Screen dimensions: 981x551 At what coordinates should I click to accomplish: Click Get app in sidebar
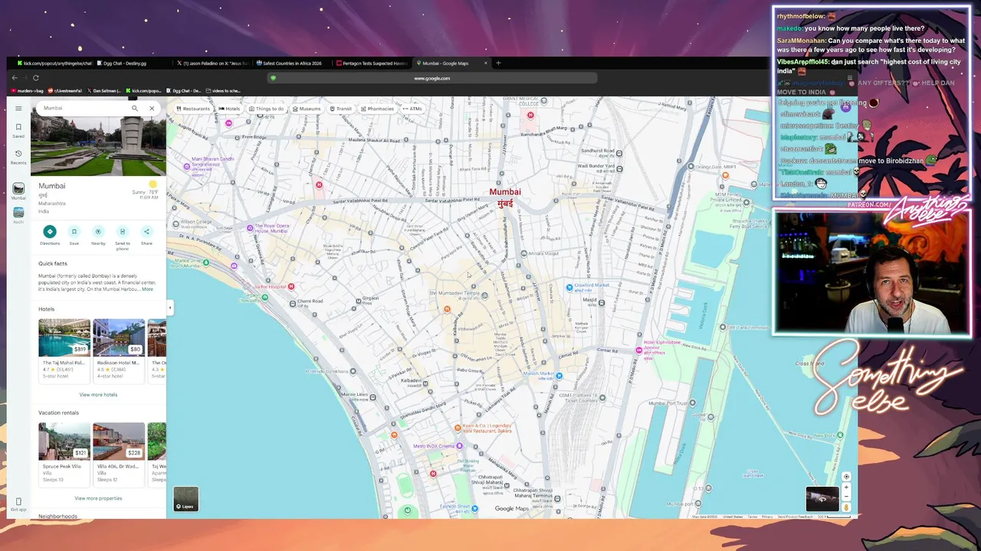(18, 504)
